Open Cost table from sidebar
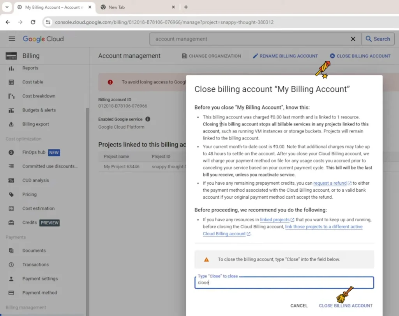This screenshot has height=316, width=399. (x=33, y=82)
